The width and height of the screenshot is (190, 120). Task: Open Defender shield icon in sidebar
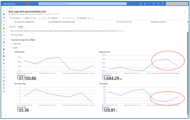click(x=4, y=81)
